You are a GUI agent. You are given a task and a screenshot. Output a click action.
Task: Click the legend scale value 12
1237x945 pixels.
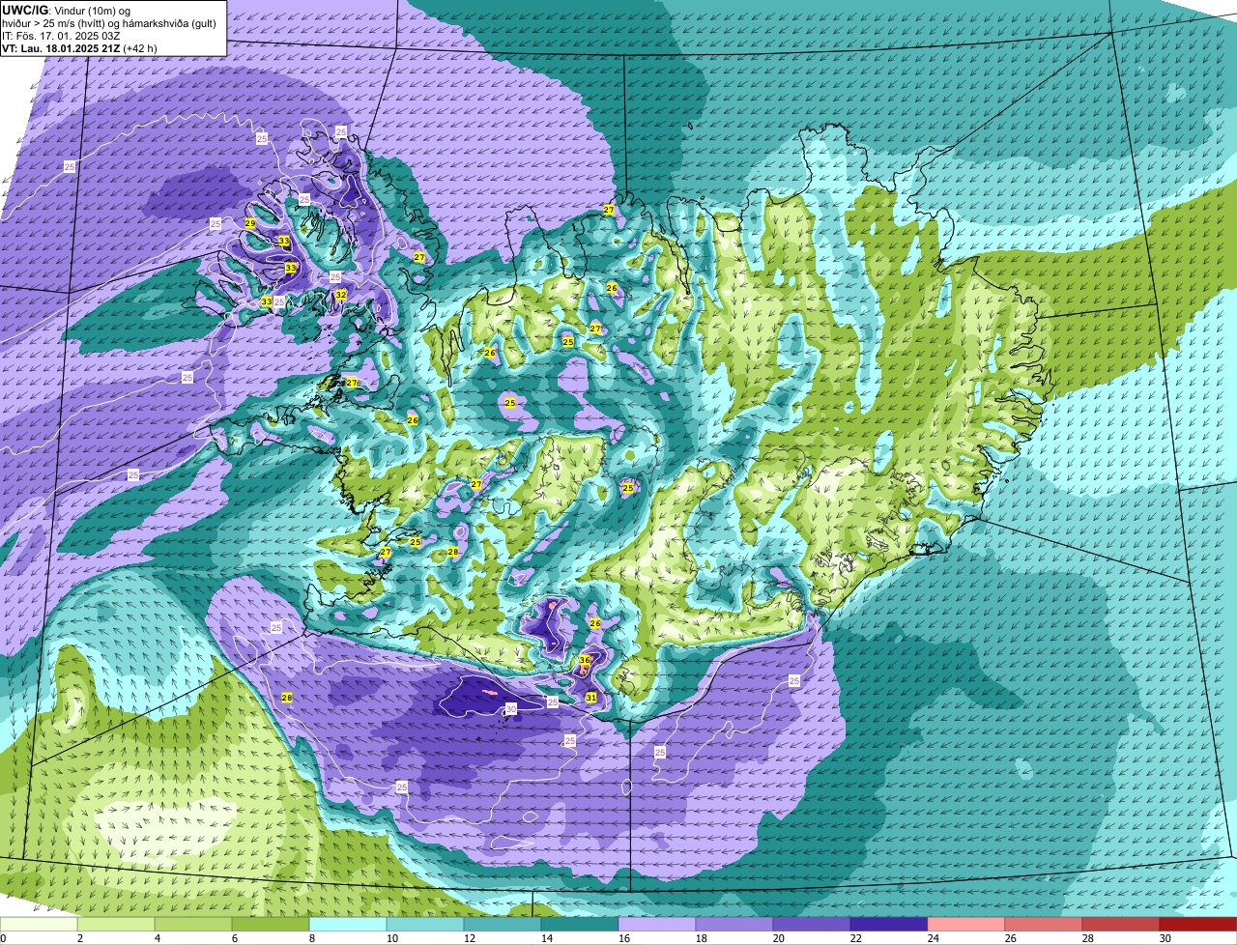point(468,938)
